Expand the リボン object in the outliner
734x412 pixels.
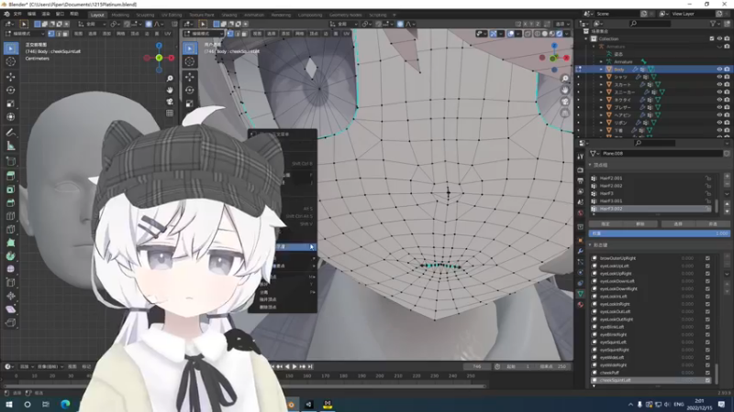(602, 123)
